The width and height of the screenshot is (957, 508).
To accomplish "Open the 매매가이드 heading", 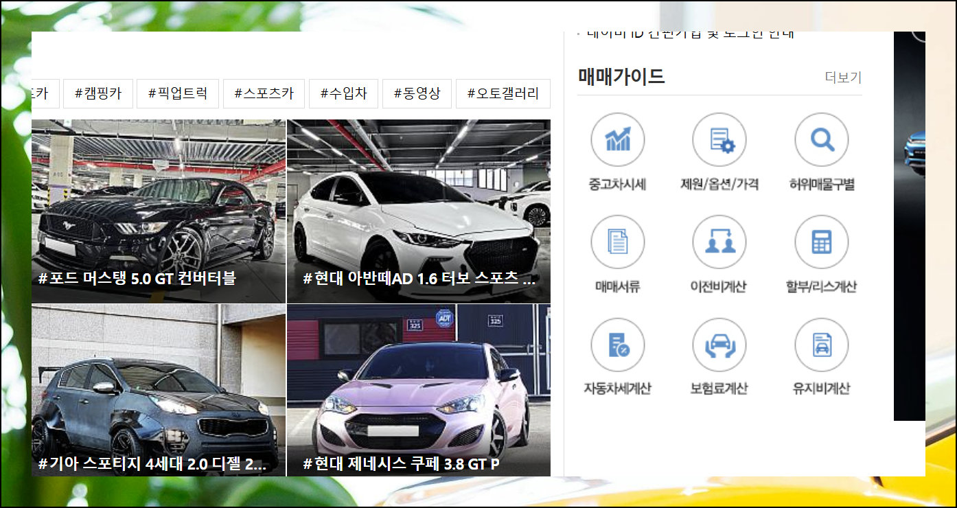I will pos(621,76).
